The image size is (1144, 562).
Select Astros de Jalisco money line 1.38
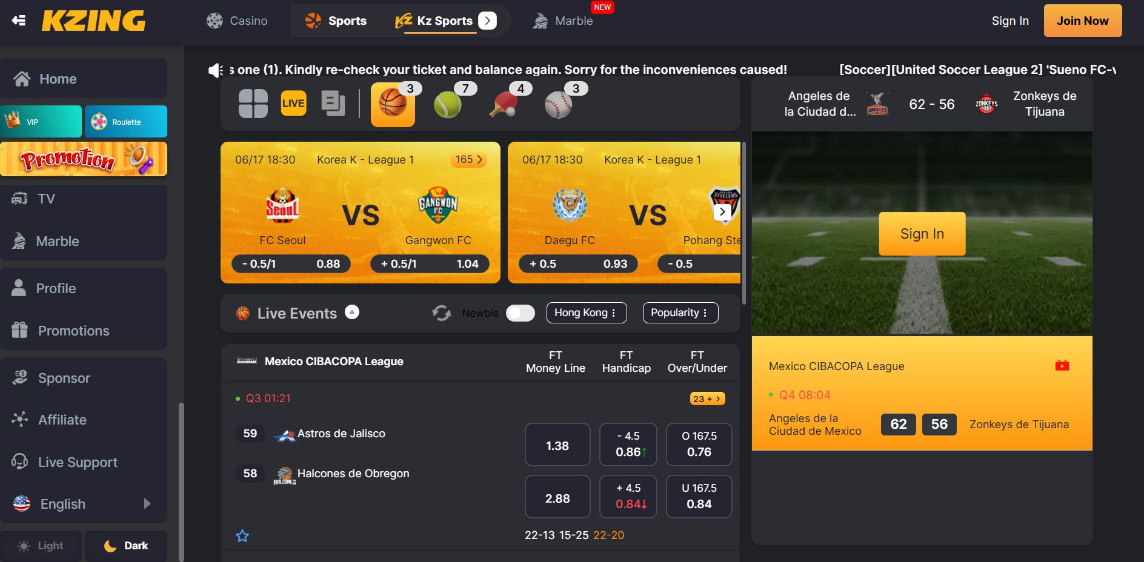[557, 446]
